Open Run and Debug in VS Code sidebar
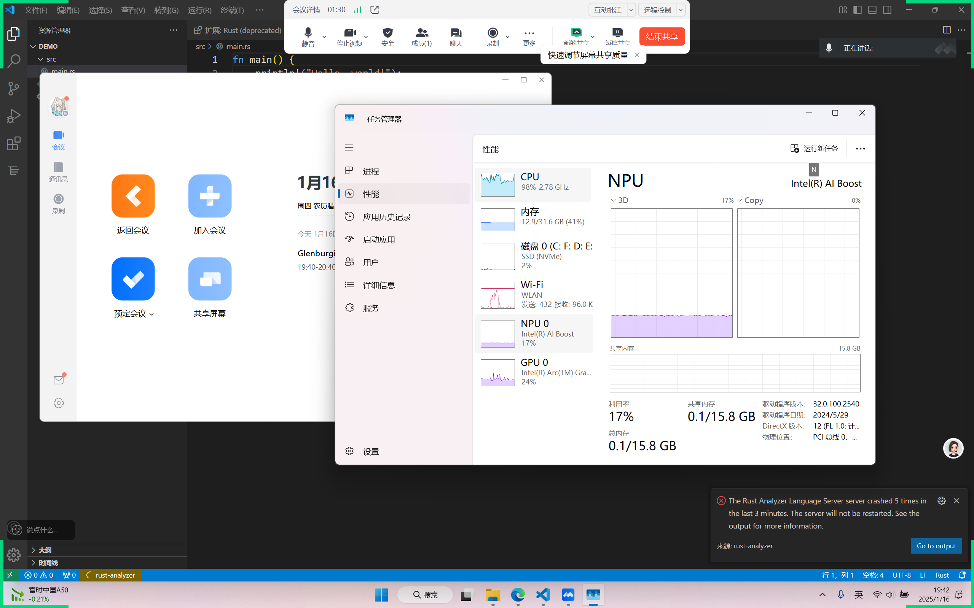 (x=14, y=116)
